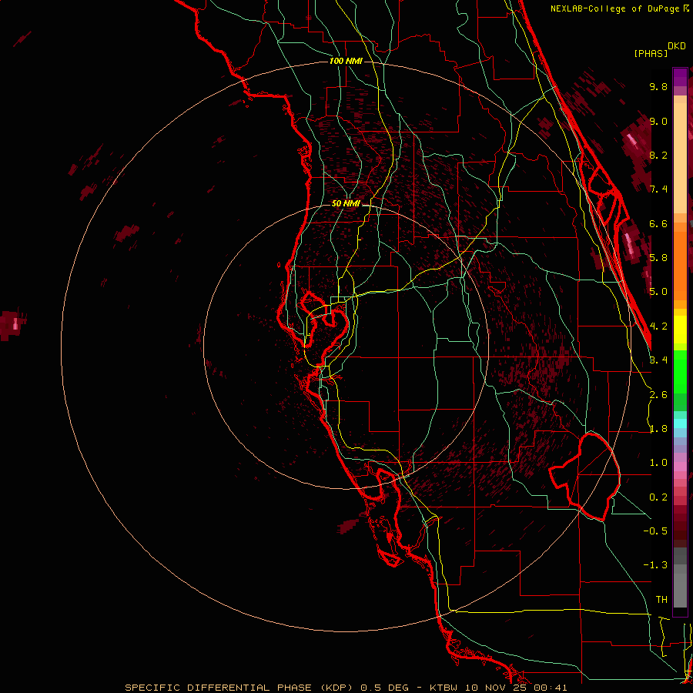Click the 6.6 value on the color scale

658,223
